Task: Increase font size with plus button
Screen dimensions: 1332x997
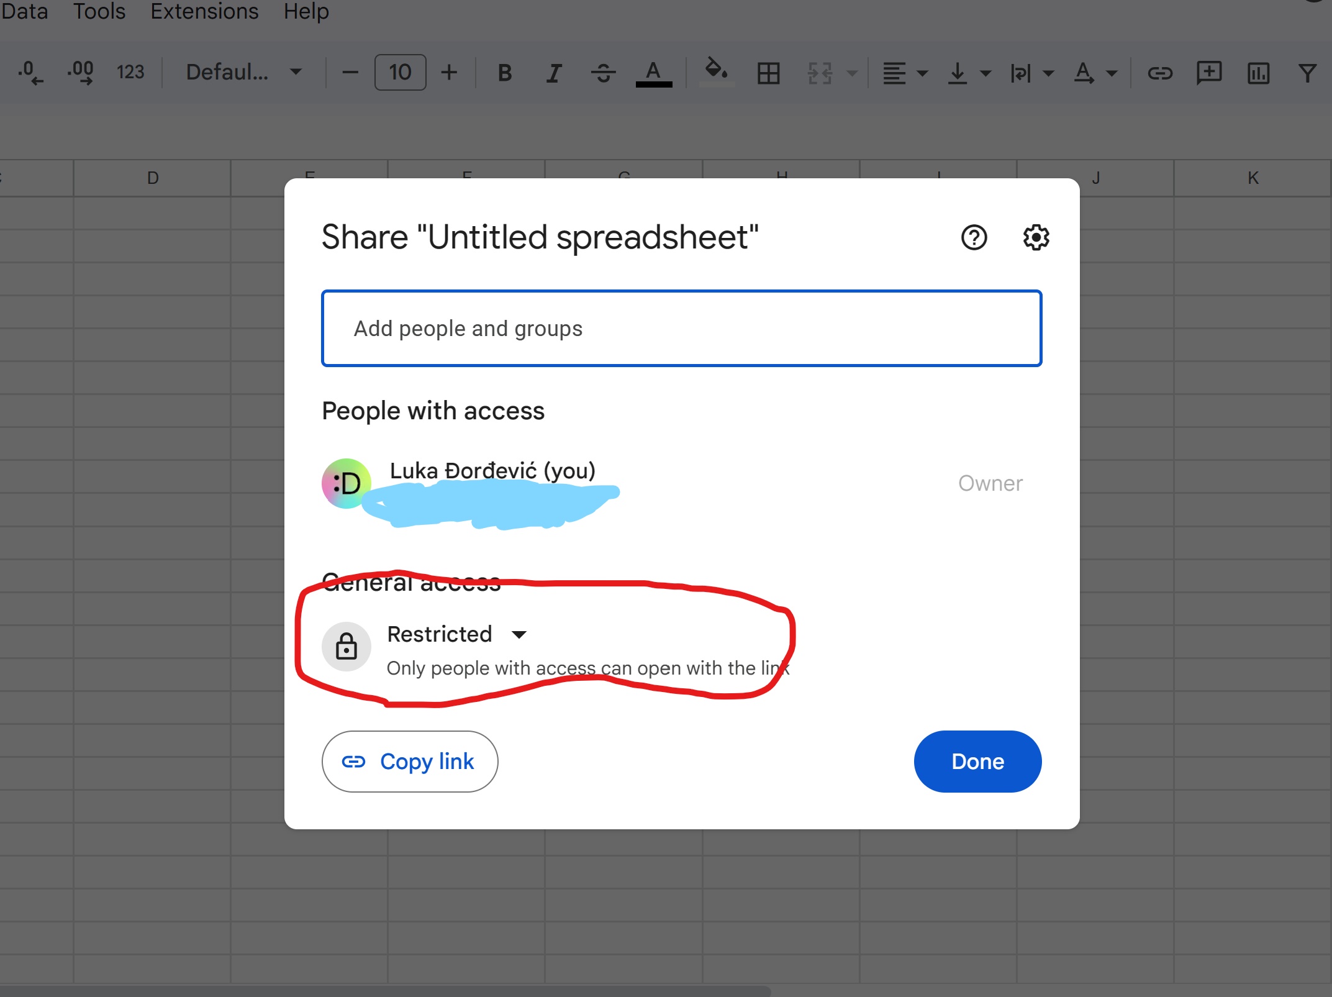Action: pos(449,72)
